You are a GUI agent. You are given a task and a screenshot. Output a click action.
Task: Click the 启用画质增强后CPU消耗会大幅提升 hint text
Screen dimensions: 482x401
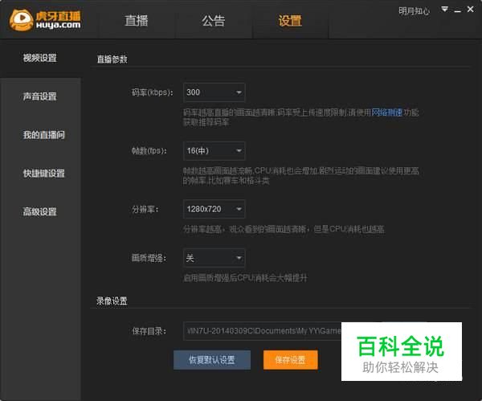point(245,278)
